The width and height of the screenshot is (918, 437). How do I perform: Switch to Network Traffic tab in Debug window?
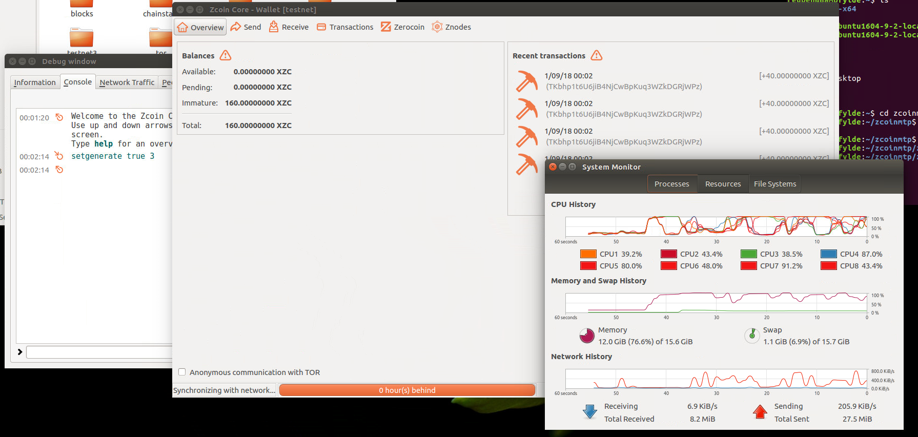pos(127,82)
